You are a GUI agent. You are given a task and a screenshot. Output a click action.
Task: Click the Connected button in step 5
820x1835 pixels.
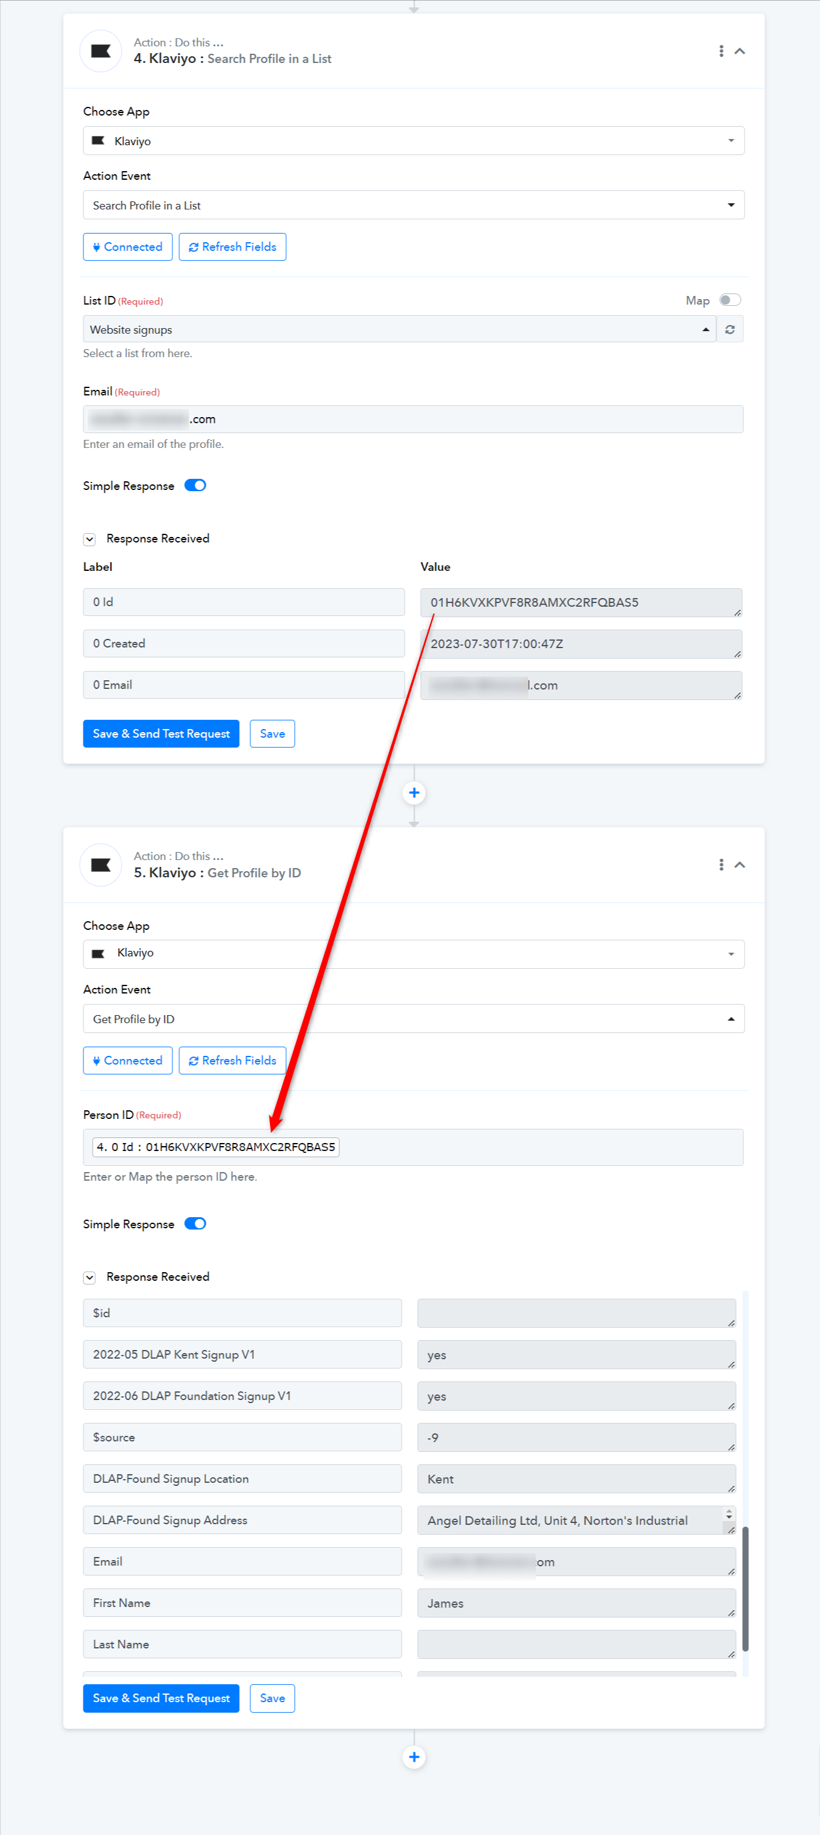(127, 1060)
